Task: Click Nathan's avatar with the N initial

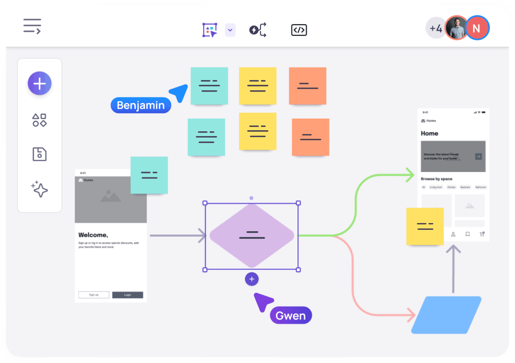Action: point(477,28)
